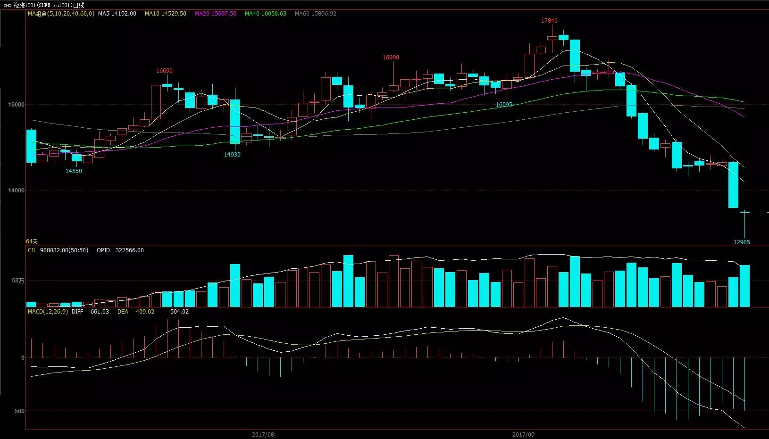
Task: Click the 908032.00(50:50) volume value
Action: point(64,250)
